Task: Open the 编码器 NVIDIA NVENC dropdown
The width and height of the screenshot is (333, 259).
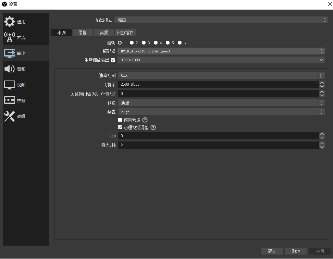Action: 221,51
